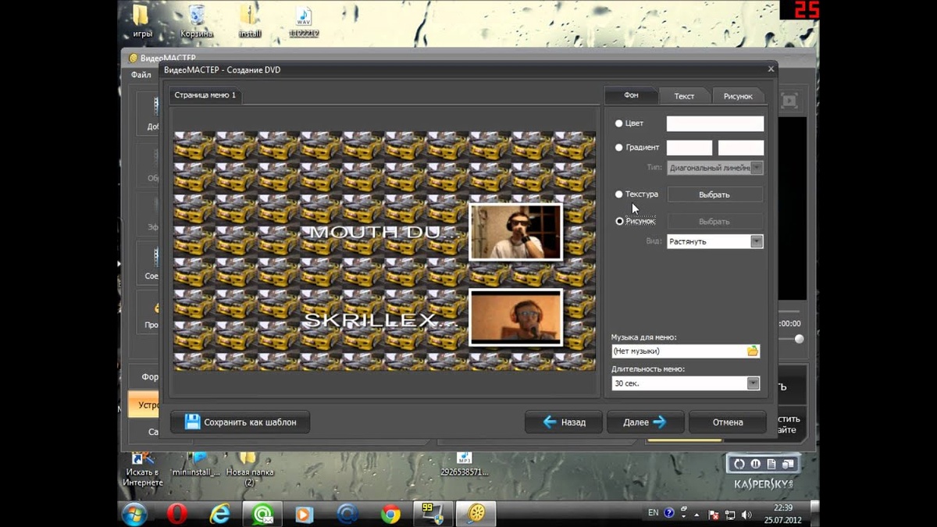This screenshot has height=527, width=937.
Task: Switch to the Фон tab
Action: (x=631, y=95)
